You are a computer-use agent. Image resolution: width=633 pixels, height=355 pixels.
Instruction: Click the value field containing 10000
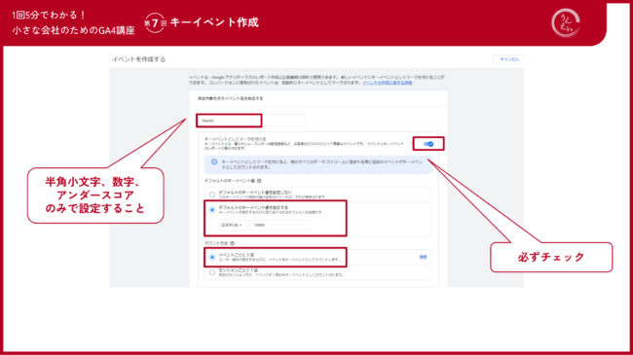[x=279, y=225]
